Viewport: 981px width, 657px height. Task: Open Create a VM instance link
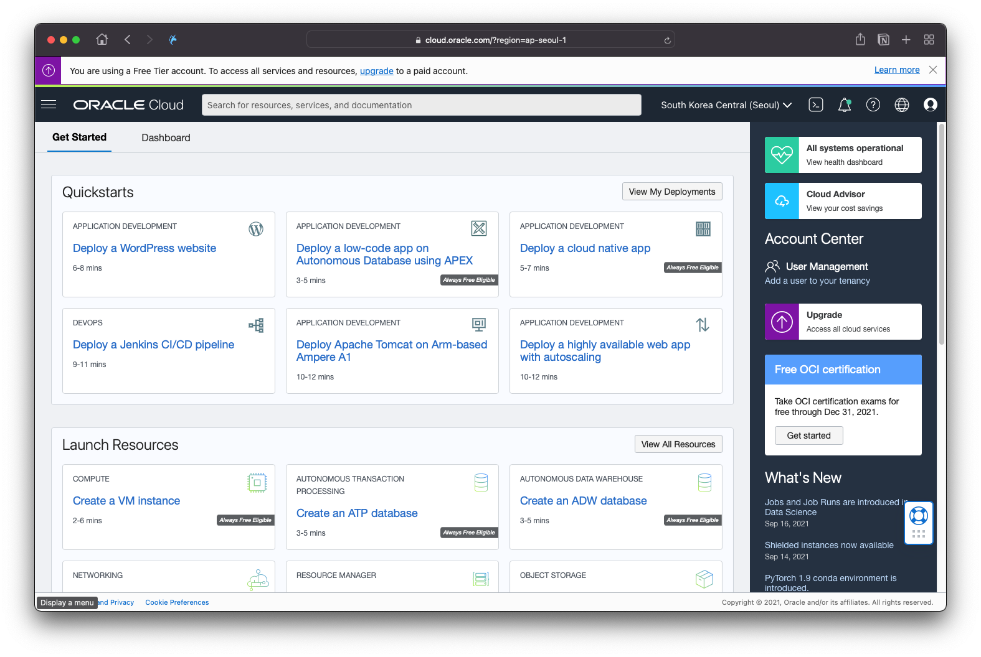coord(126,501)
